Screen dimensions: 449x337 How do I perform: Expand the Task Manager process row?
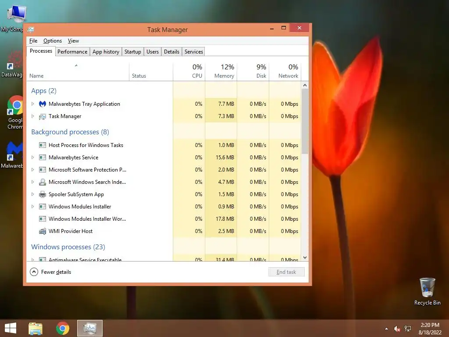point(32,116)
